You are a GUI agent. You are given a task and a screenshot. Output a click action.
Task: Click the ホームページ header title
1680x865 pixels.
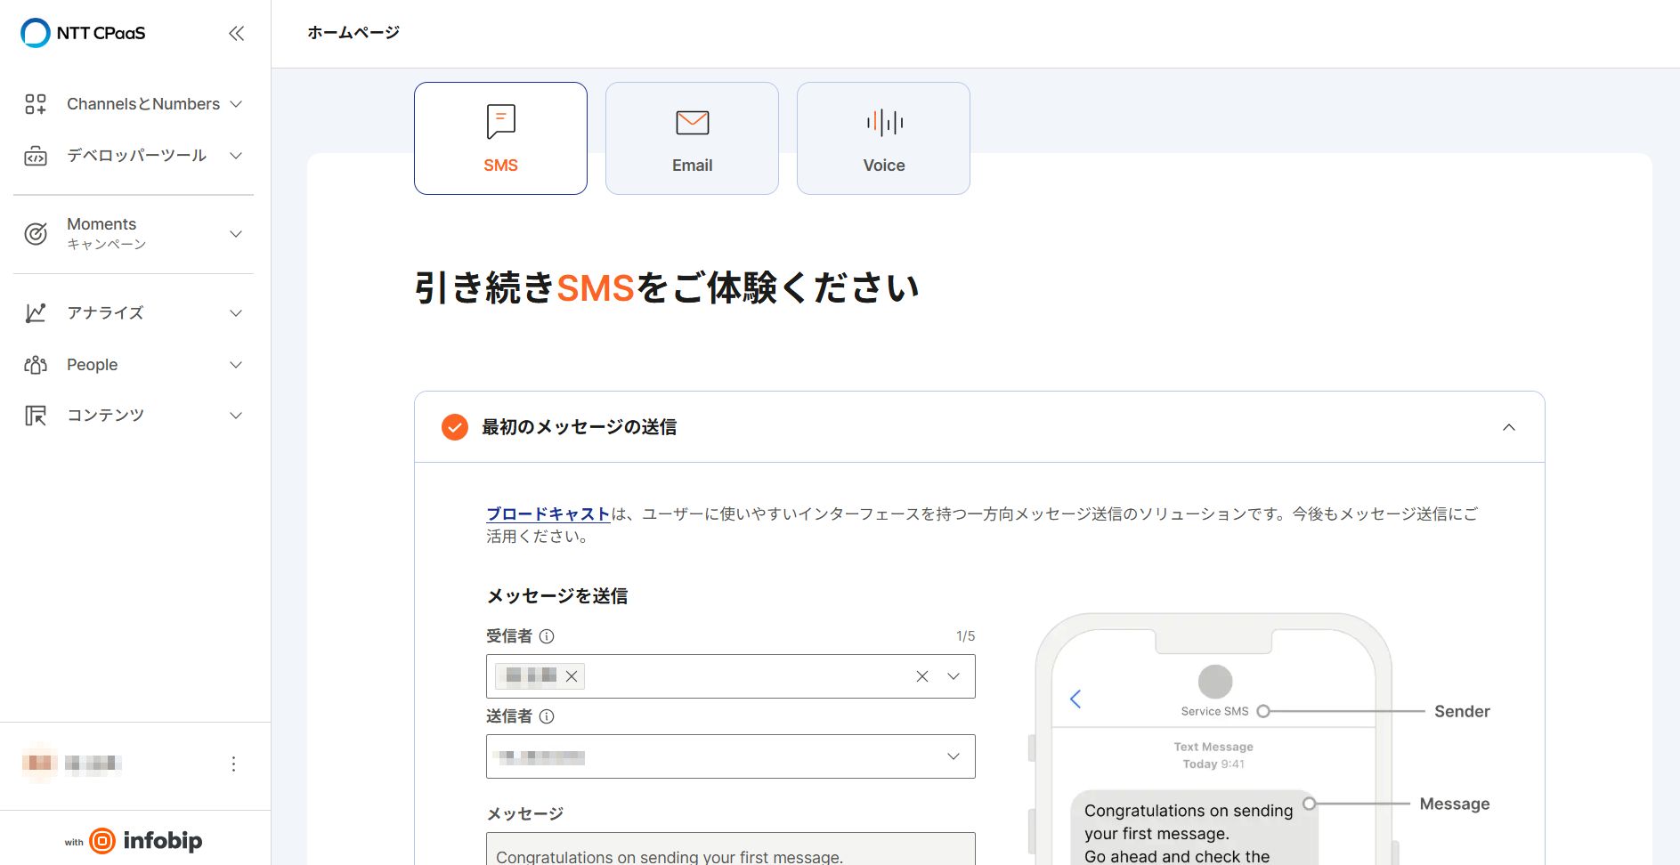click(353, 33)
